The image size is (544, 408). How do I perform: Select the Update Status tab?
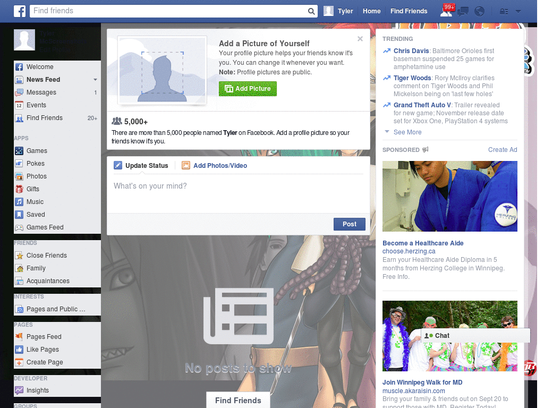coord(141,166)
